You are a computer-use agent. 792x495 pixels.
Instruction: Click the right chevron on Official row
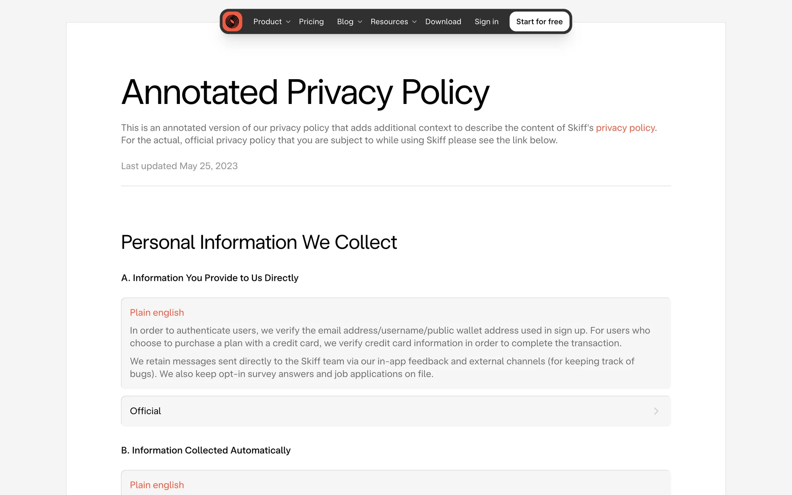(656, 411)
